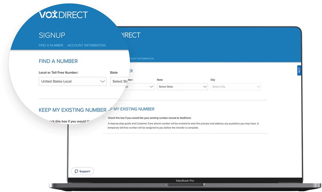Open the Select State dropdown on laptop
Image resolution: width=322 pixels, height=192 pixels.
pos(182,87)
